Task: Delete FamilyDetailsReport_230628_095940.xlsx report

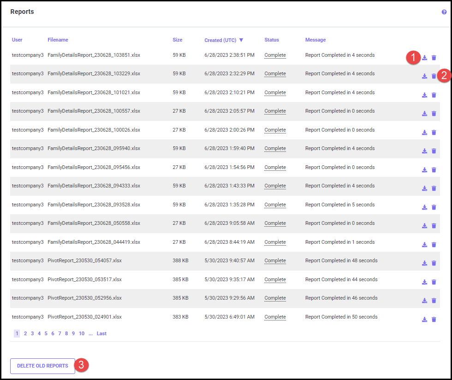Action: pos(434,151)
